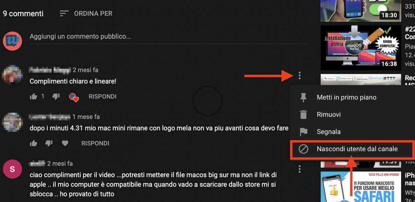This screenshot has width=415, height=202.
Task: Open the 'S' commenter avatar profile
Action: [x=12, y=169]
